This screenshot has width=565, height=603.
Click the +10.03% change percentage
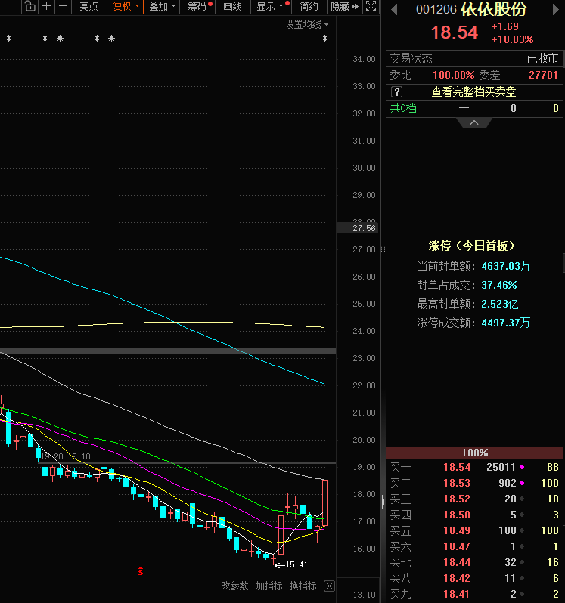tap(513, 39)
